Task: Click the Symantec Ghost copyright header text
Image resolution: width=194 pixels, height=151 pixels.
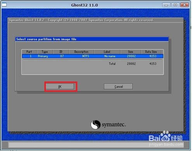Action: (81, 20)
